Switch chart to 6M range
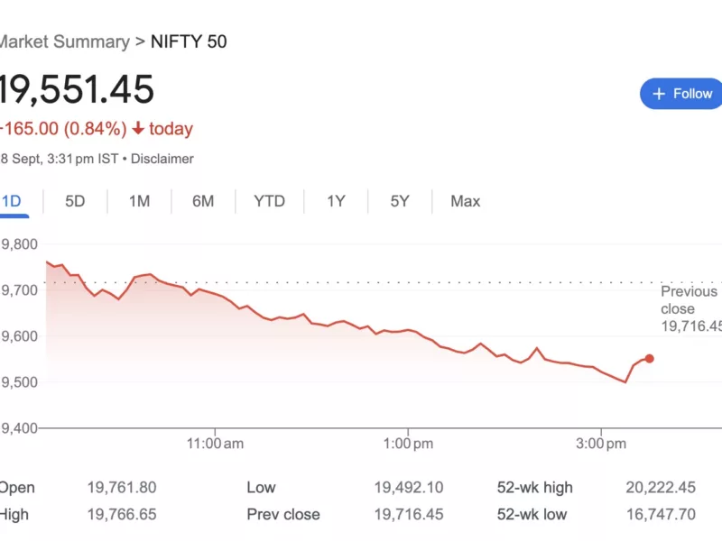 (203, 201)
